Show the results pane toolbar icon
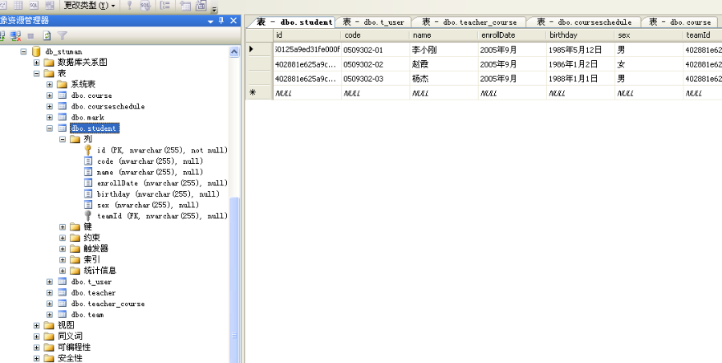The width and height of the screenshot is (722, 363). [49, 6]
